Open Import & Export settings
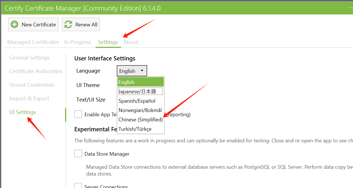The width and height of the screenshot is (353, 188). 29,98
